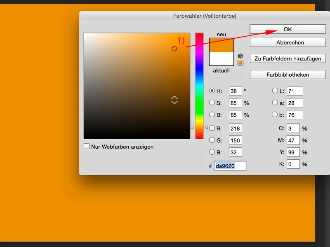This screenshot has width=330, height=247.
Task: Select the Lab b radio button
Action: 275,115
